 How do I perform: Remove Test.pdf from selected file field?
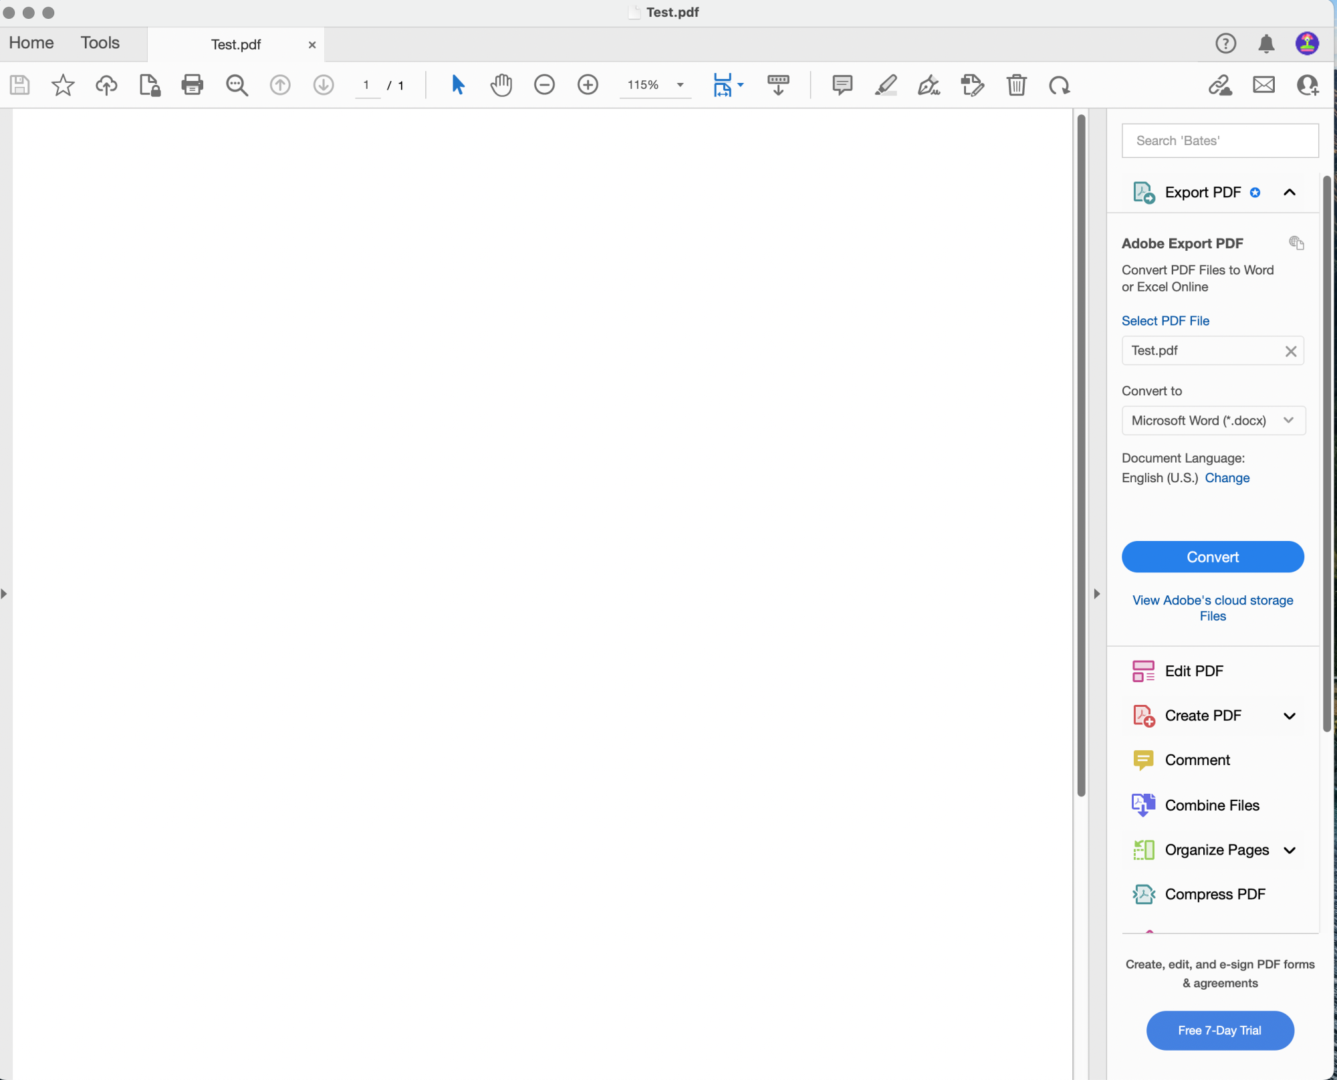click(x=1290, y=351)
